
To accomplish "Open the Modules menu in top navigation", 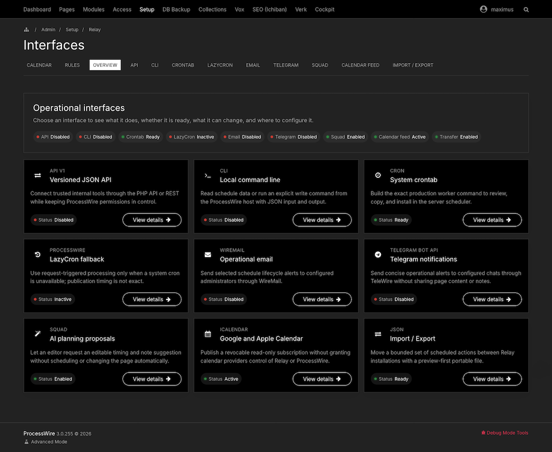I will [94, 9].
